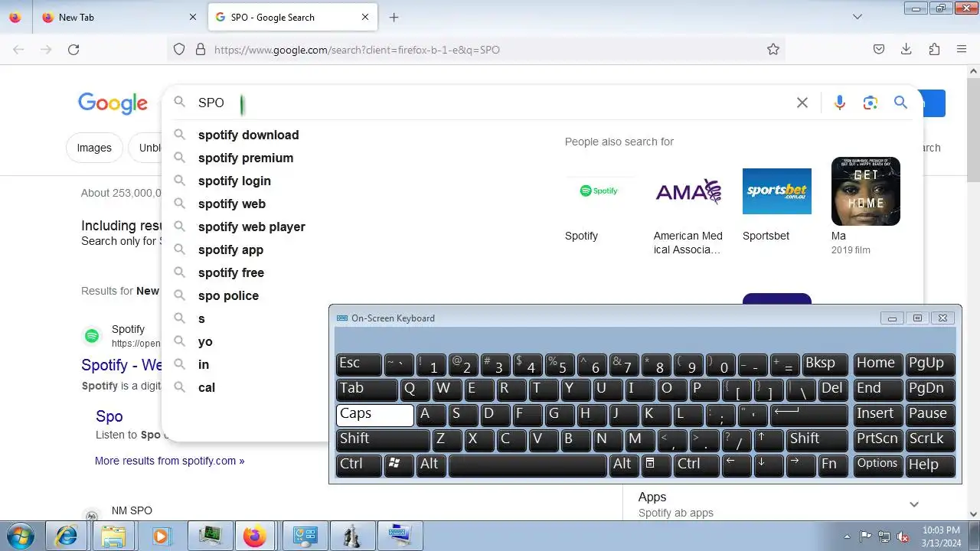Open Windows Media Player taskbar icon
Screen dimensions: 980x551
(160, 536)
